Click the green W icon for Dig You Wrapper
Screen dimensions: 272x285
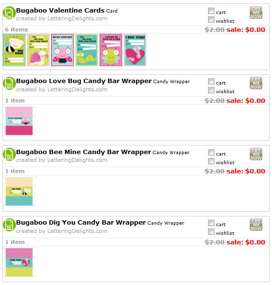9,225
